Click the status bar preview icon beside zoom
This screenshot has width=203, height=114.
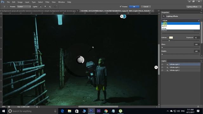pos(9,107)
